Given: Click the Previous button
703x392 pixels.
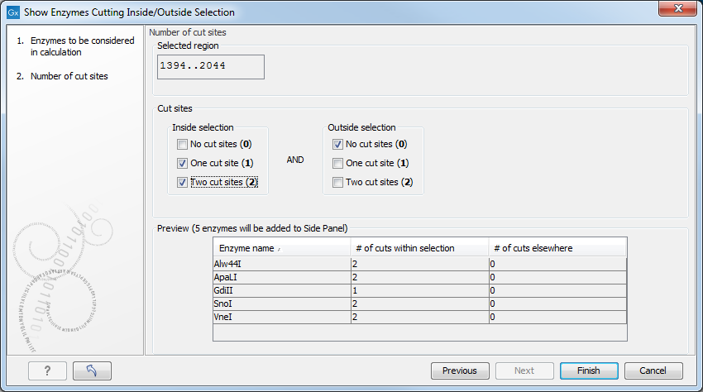Looking at the screenshot, I should click(460, 370).
